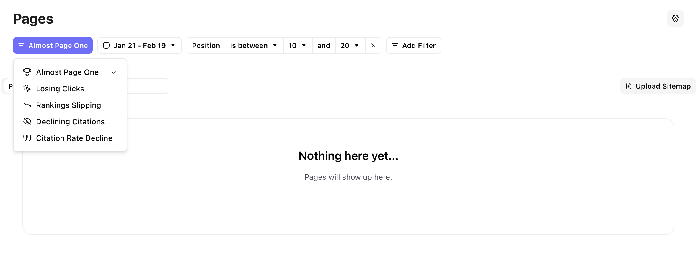Expand the 'is between' operator dropdown
Viewport: 698px width, 271px height.
(254, 45)
